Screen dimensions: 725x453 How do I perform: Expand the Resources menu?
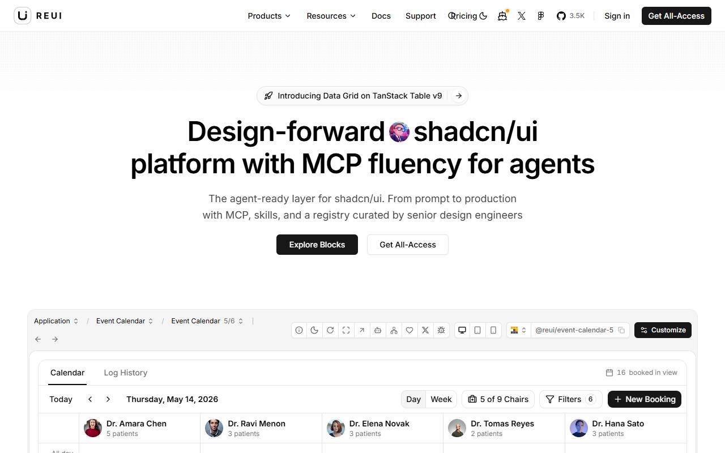pos(331,16)
